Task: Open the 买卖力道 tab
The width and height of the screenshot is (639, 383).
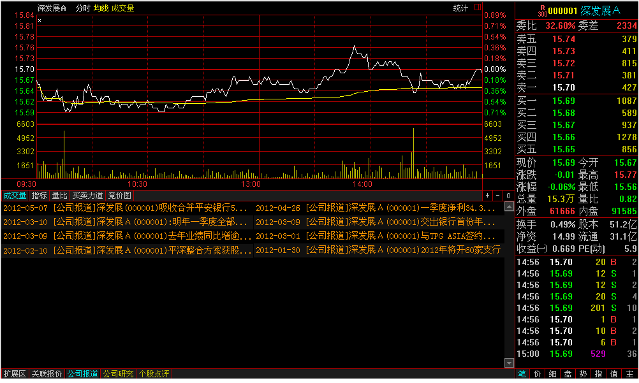Action: coord(87,196)
